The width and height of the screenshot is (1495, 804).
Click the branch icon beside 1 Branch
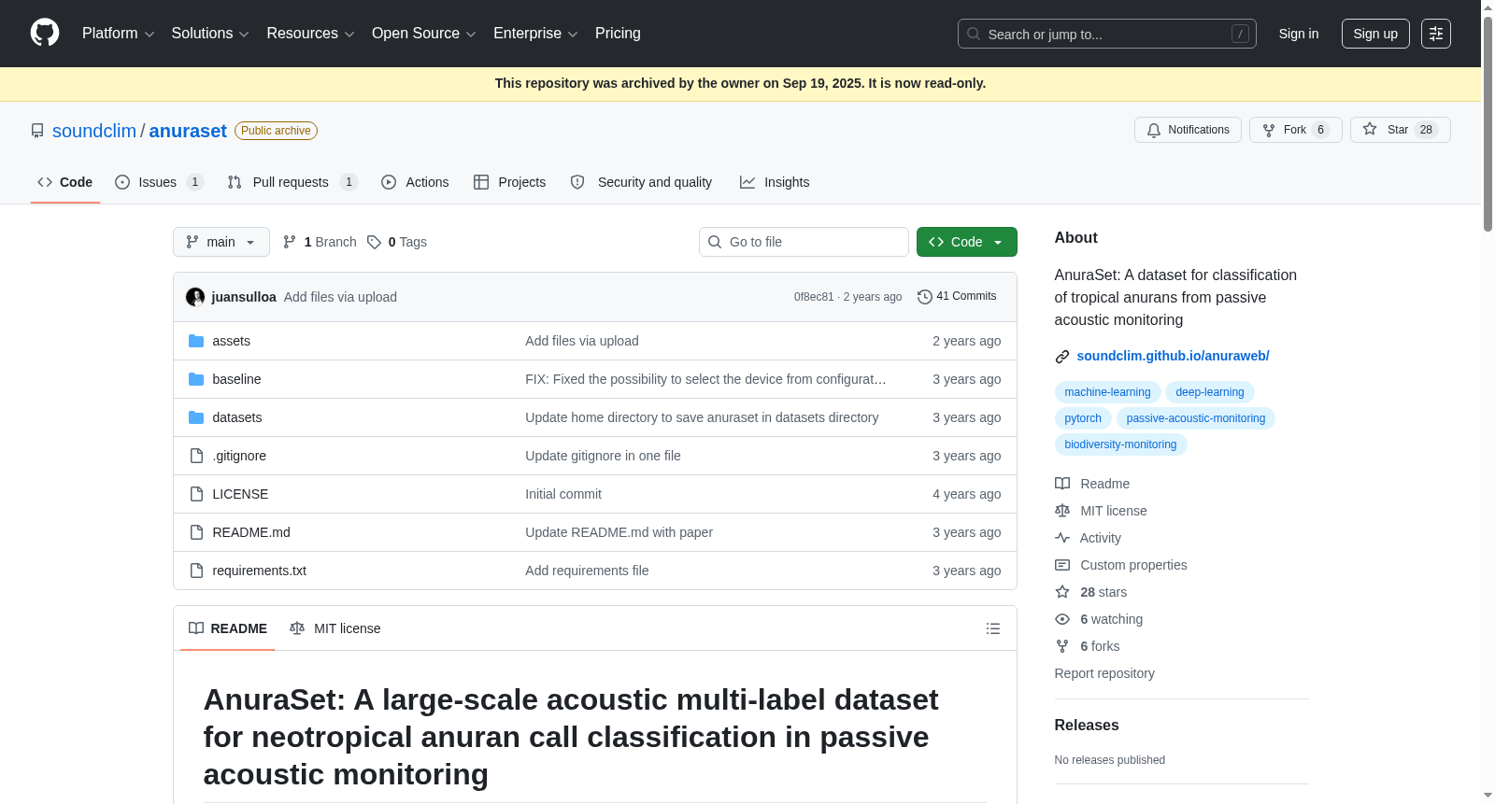[290, 242]
